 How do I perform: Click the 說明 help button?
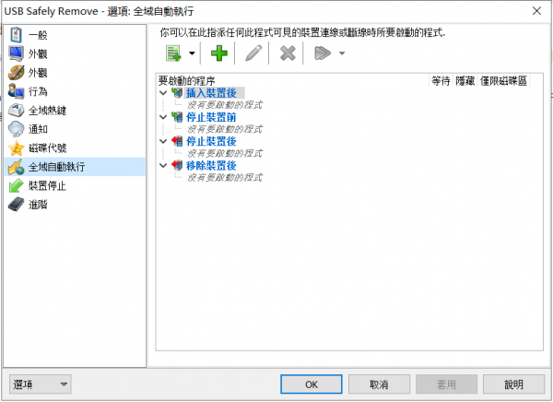[514, 384]
